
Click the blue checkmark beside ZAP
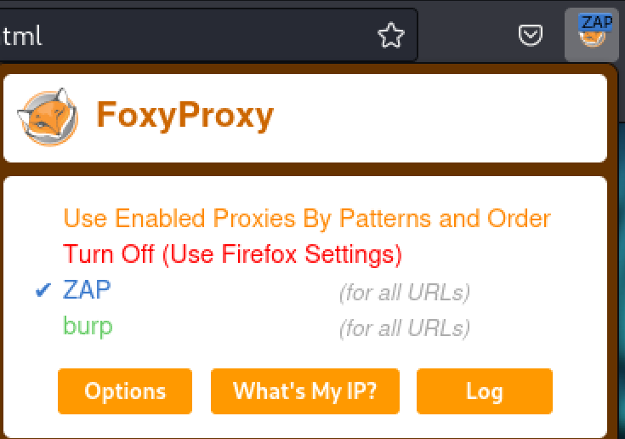(44, 291)
